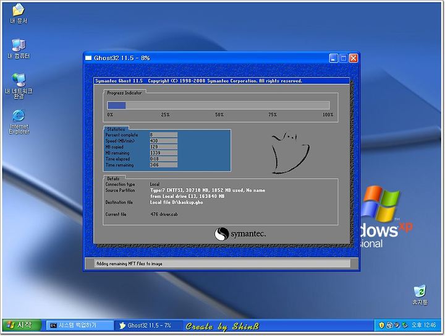Click the Details group label
This screenshot has width=445, height=336.
point(113,179)
